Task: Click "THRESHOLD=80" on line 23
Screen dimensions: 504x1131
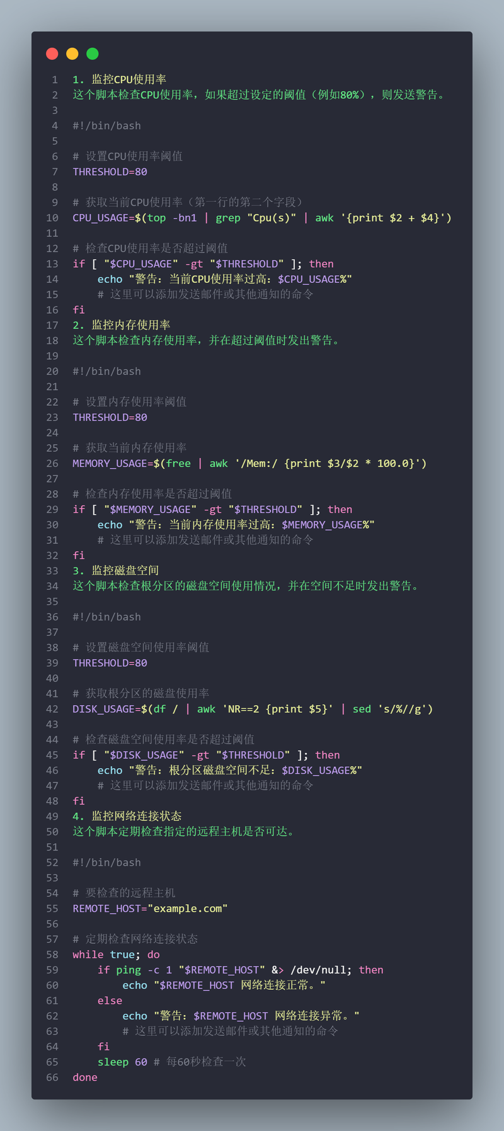Action: point(110,417)
